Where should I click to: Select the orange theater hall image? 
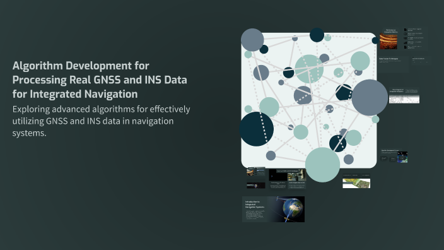389,42
